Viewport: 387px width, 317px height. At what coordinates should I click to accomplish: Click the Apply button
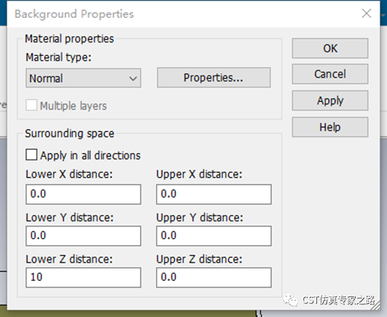330,100
